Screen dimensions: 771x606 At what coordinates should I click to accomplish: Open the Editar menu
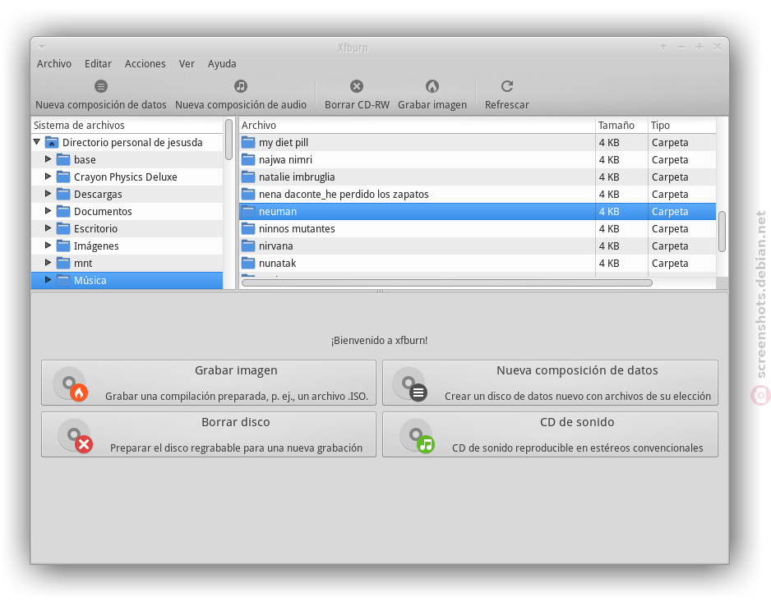pyautogui.click(x=98, y=64)
